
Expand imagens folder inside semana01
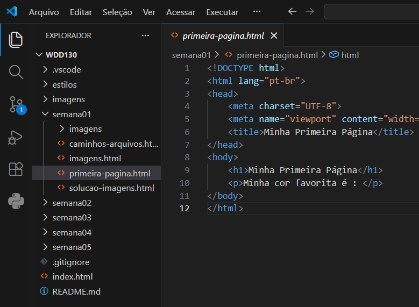pyautogui.click(x=97, y=129)
